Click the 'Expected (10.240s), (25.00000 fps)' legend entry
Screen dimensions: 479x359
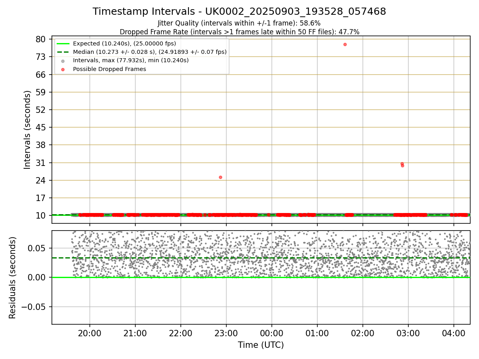click(125, 43)
